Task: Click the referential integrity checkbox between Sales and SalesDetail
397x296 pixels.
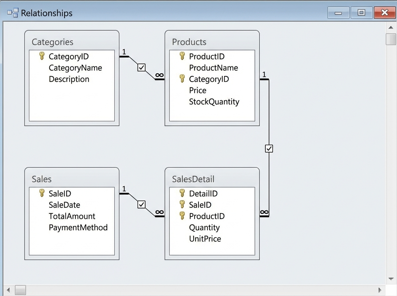Action: (141, 204)
